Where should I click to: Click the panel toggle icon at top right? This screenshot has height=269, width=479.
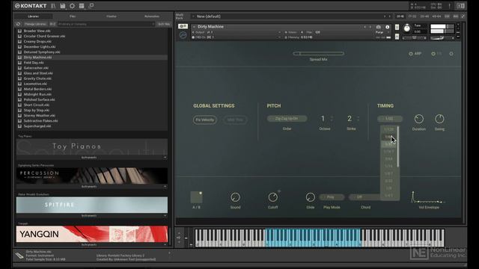click(x=460, y=6)
